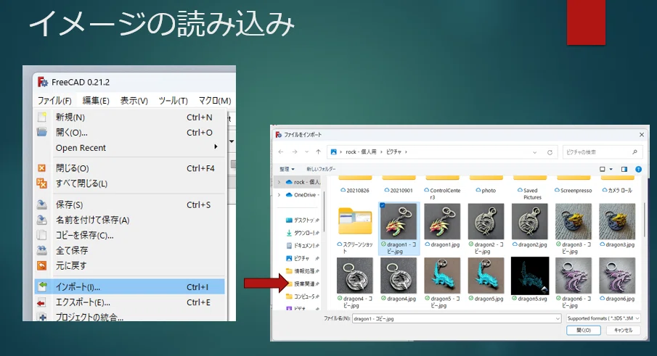Click the ダウンロード sidebar download icon
This screenshot has height=356, width=657.
289,233
